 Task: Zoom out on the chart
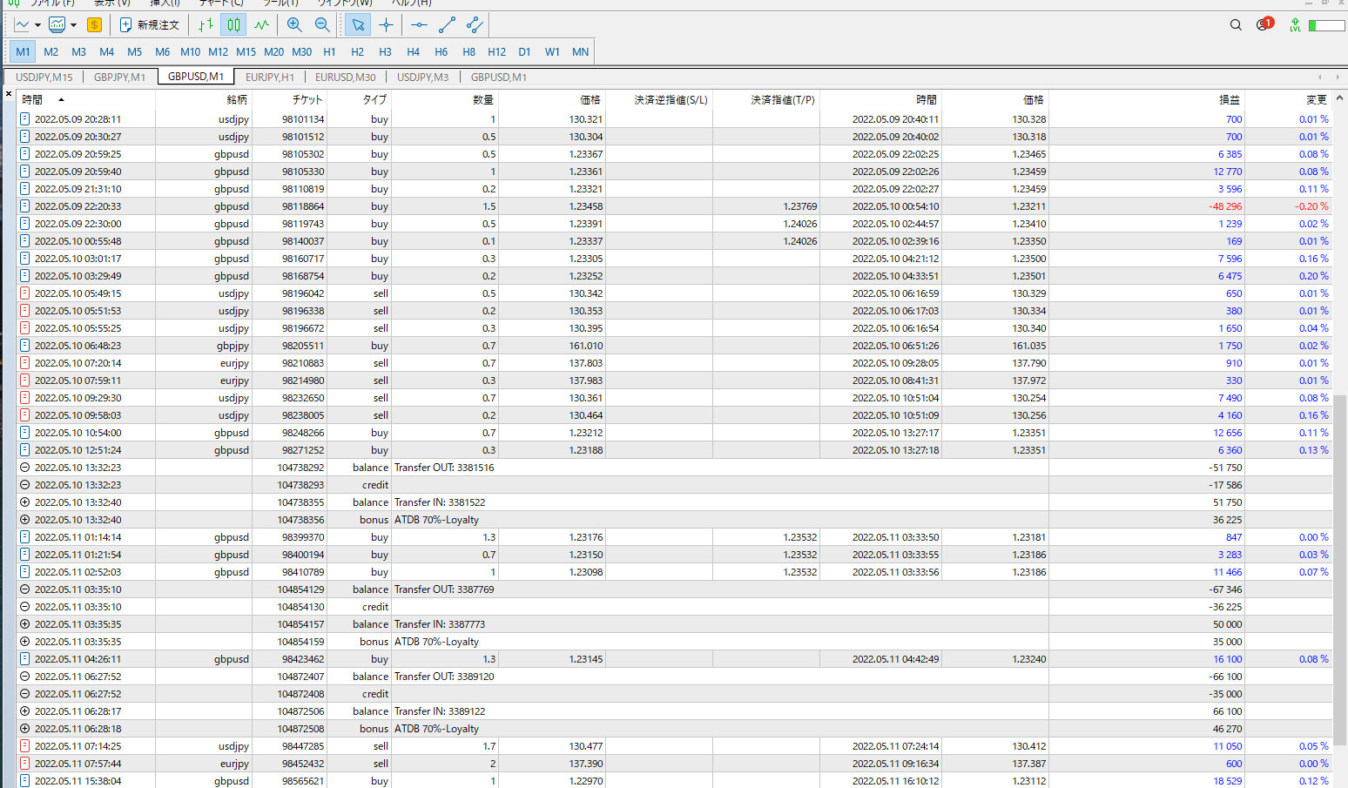click(322, 25)
